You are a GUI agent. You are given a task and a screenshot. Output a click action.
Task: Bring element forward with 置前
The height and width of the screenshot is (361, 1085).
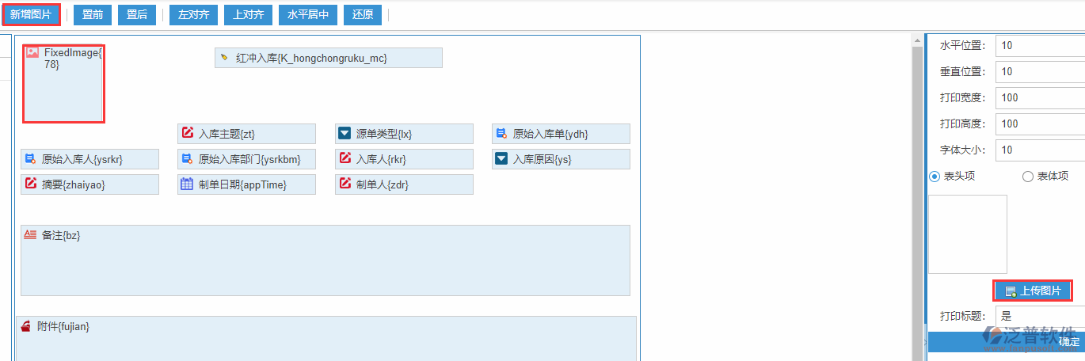pos(93,15)
